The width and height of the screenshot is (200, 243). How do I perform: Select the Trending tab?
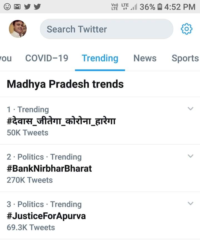click(100, 58)
